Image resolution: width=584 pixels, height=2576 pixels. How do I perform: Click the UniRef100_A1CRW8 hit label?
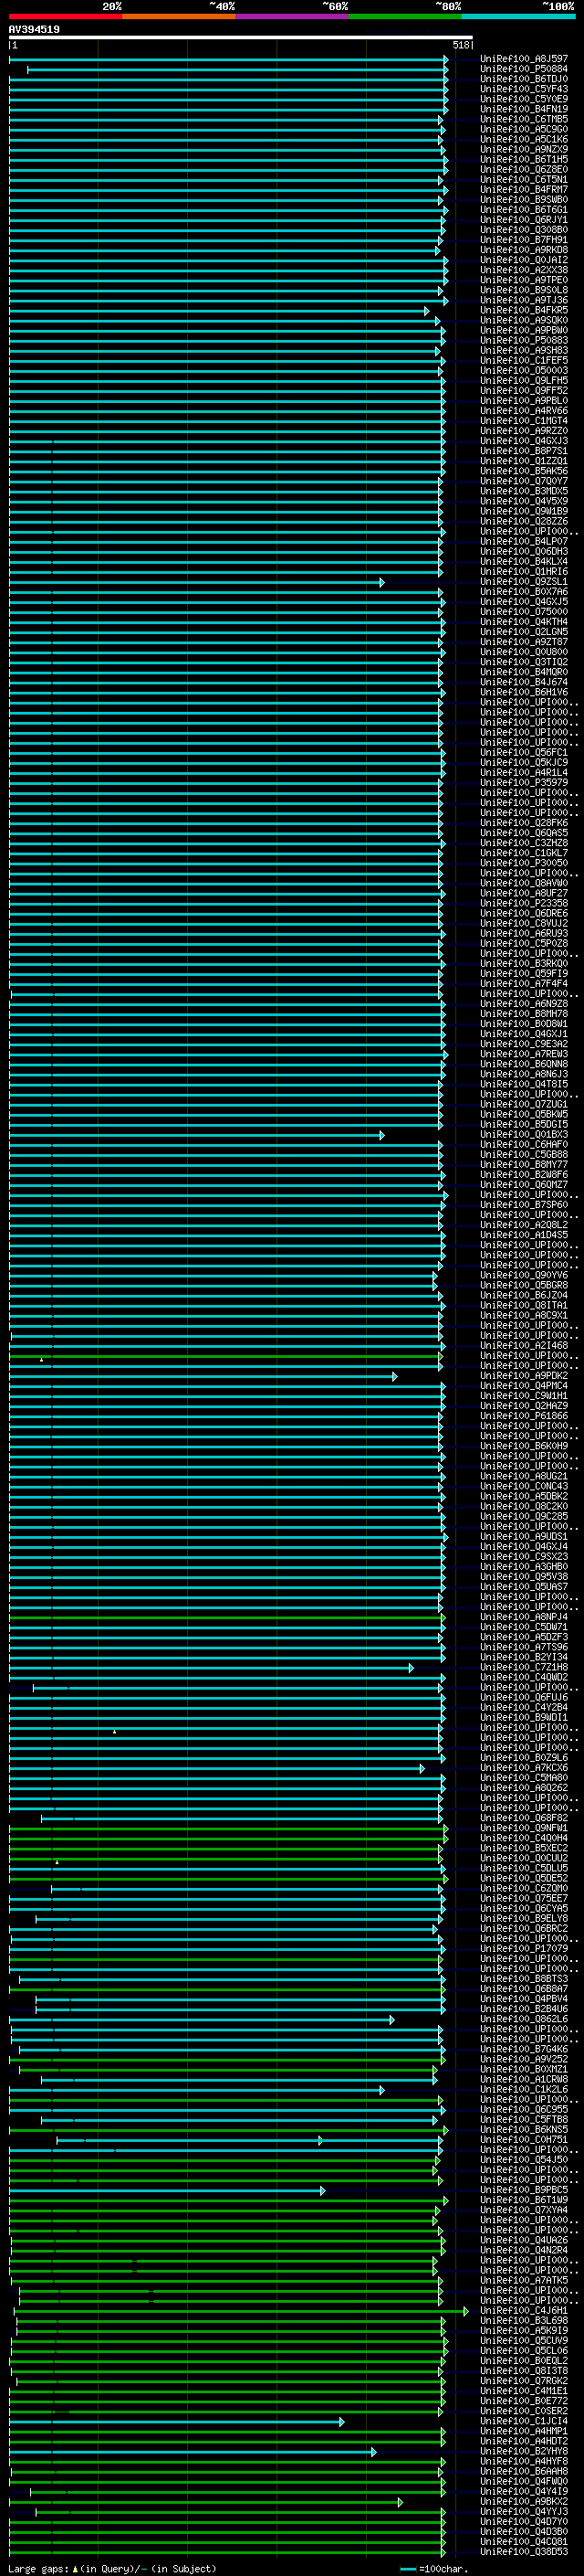(523, 2079)
